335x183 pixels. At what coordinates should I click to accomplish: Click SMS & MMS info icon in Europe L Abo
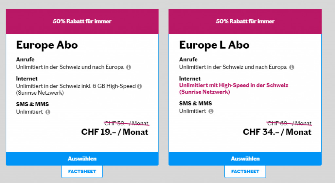[211, 111]
